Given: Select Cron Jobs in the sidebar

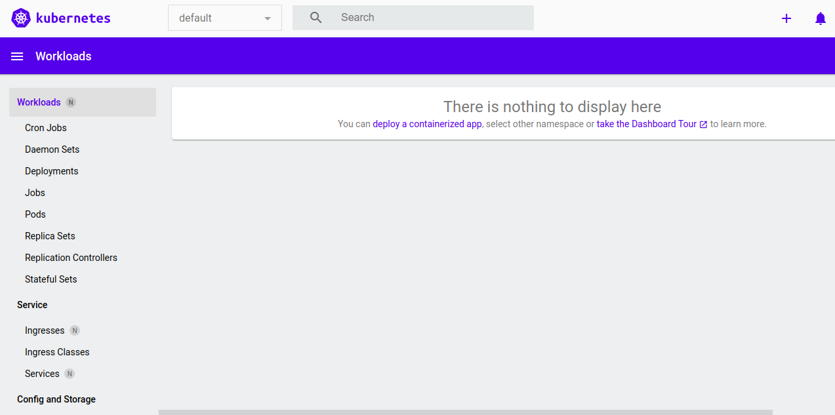Looking at the screenshot, I should click(x=46, y=128).
